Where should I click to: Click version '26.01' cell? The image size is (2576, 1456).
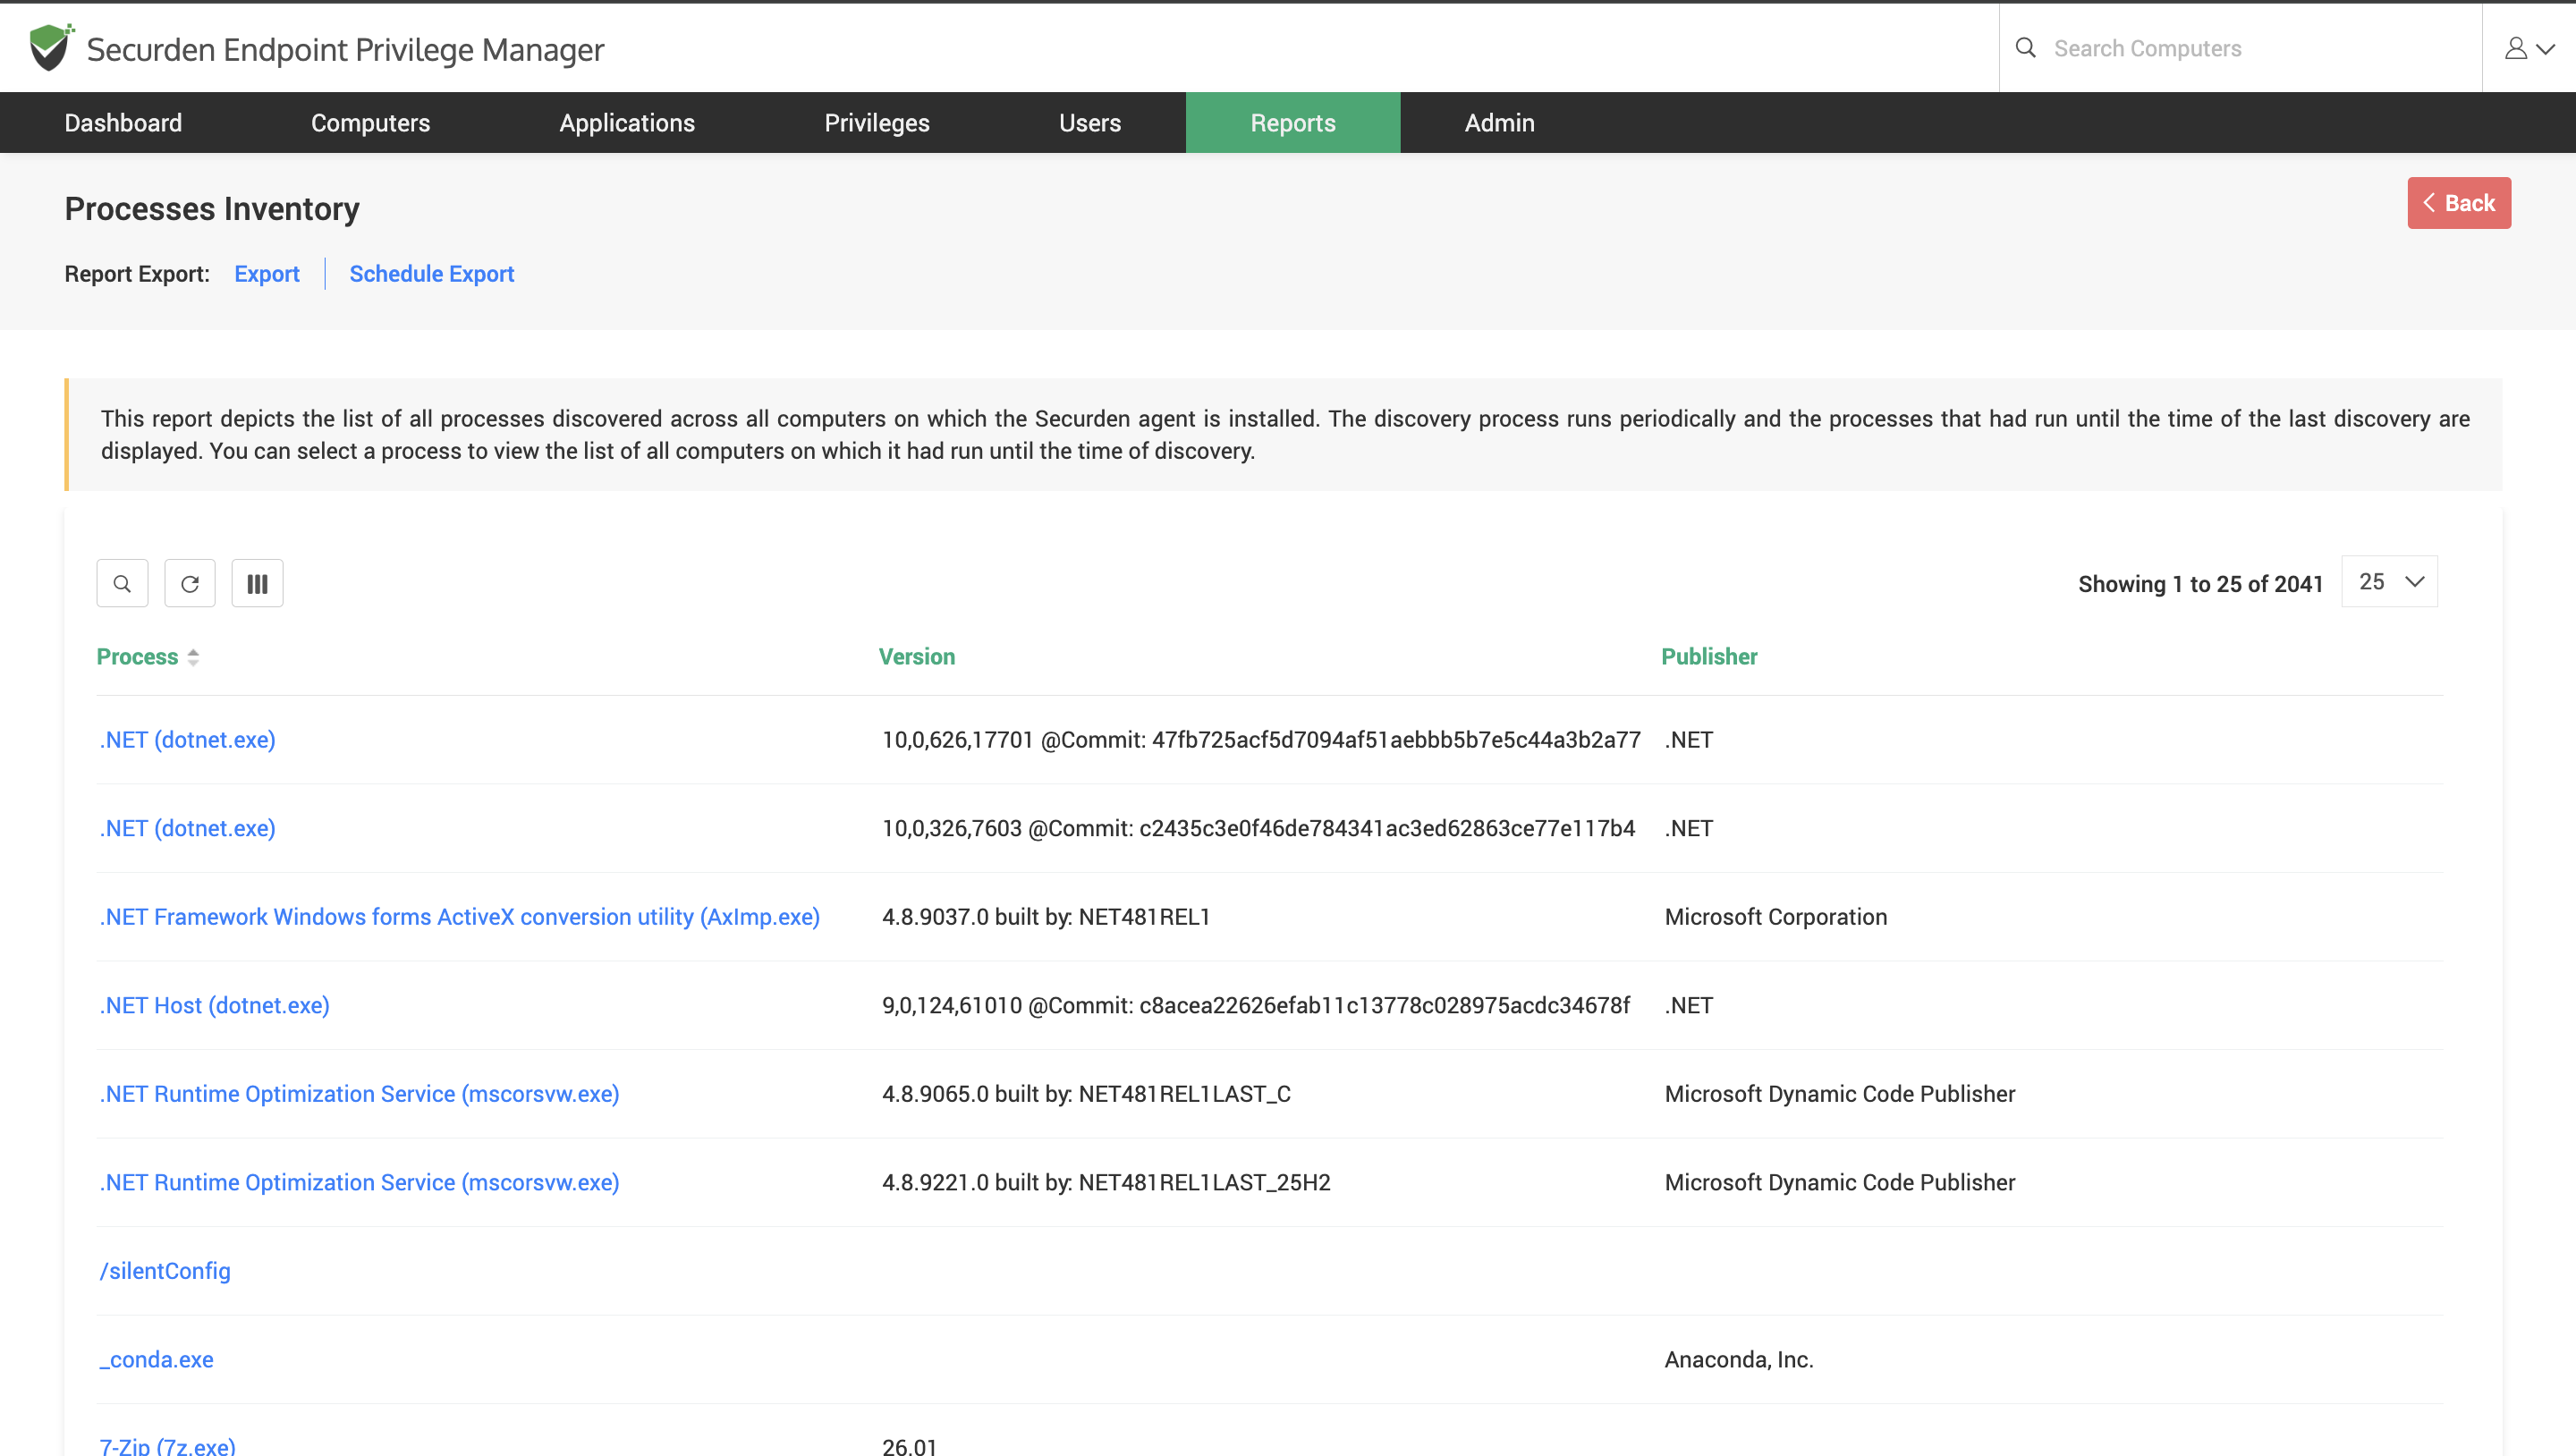[x=910, y=1446]
